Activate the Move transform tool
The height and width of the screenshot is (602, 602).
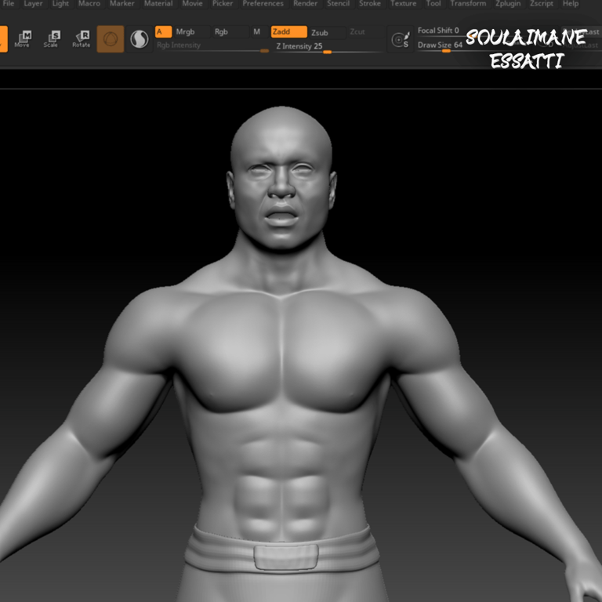pos(22,39)
